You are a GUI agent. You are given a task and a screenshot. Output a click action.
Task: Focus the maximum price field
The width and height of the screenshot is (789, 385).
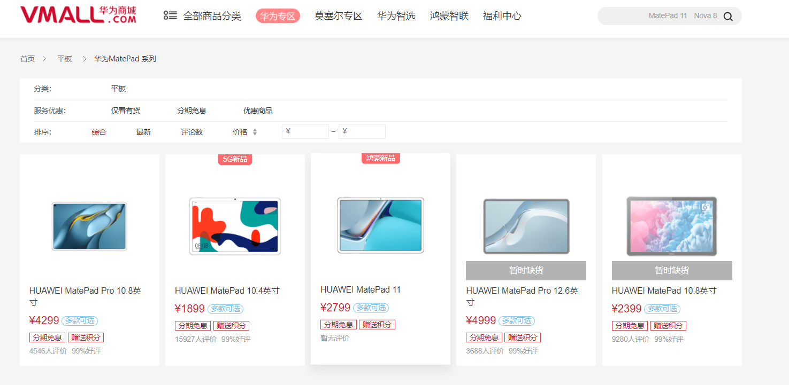(x=362, y=131)
